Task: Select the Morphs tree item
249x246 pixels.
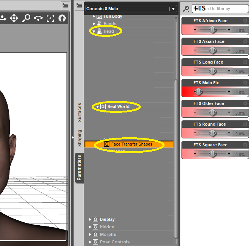Action: (108, 234)
